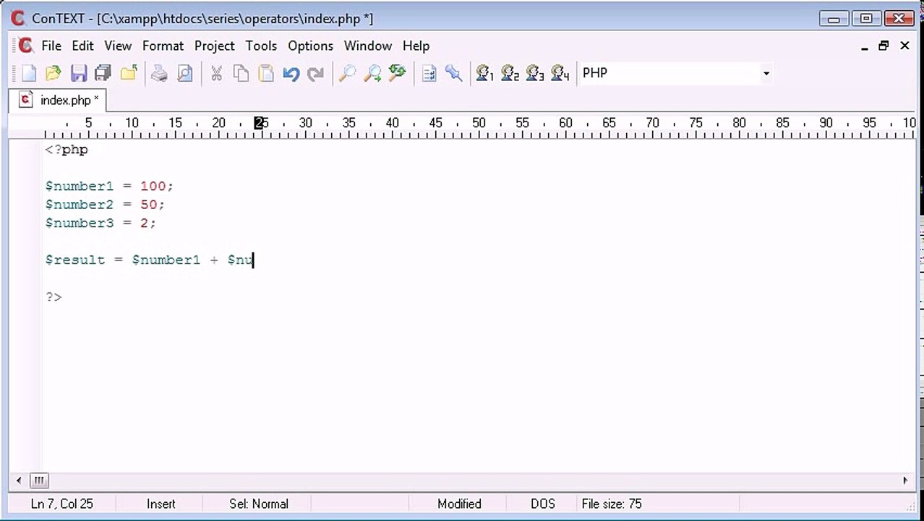Open the Project menu

tap(214, 46)
